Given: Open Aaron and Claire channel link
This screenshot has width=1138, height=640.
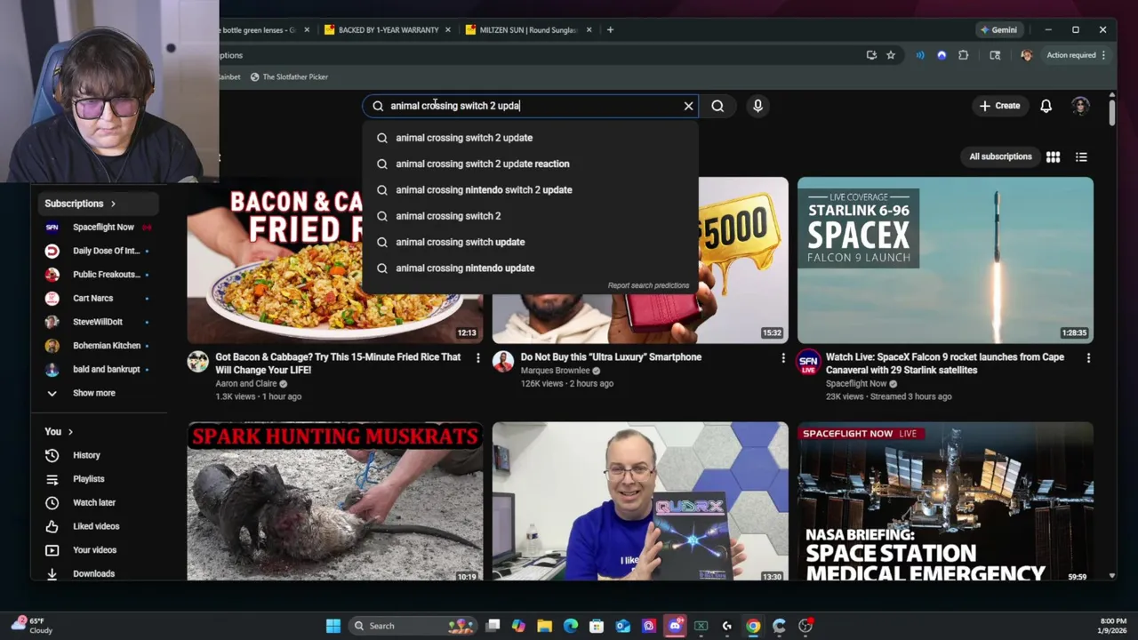Looking at the screenshot, I should (246, 384).
